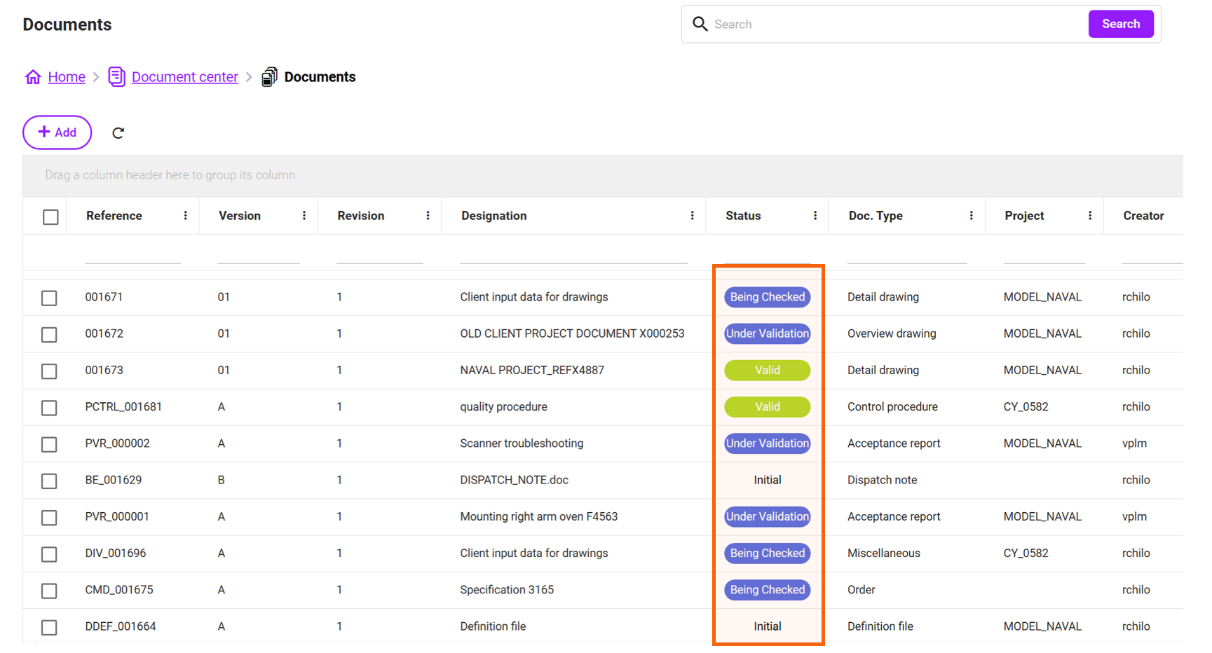This screenshot has width=1212, height=653.
Task: Go to Document center link
Action: pyautogui.click(x=184, y=77)
